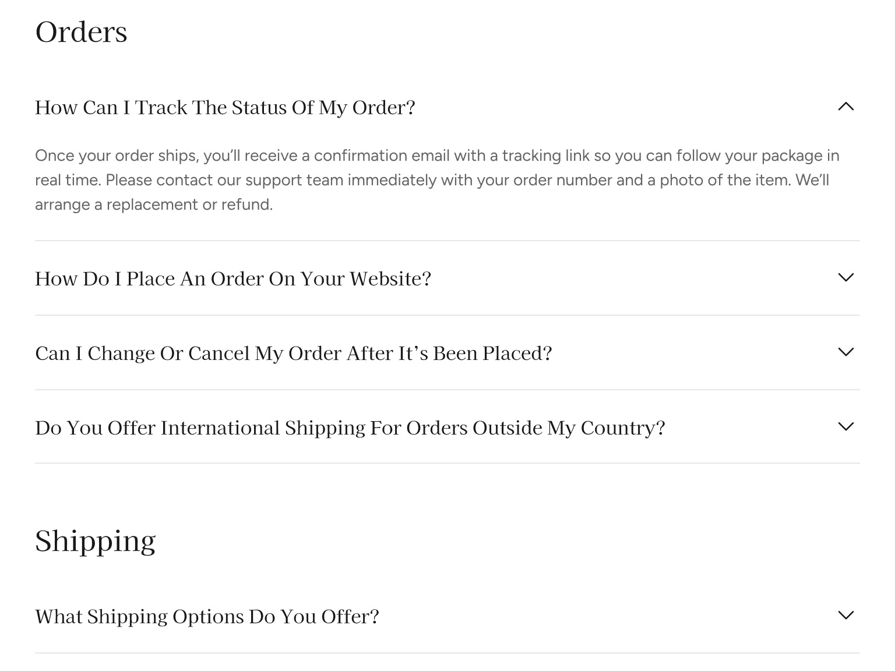Collapse the order tracking answer using its up chevron

(x=845, y=107)
